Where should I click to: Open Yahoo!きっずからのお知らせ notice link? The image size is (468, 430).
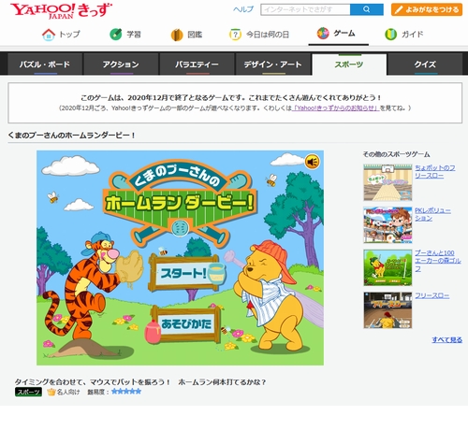pyautogui.click(x=336, y=108)
